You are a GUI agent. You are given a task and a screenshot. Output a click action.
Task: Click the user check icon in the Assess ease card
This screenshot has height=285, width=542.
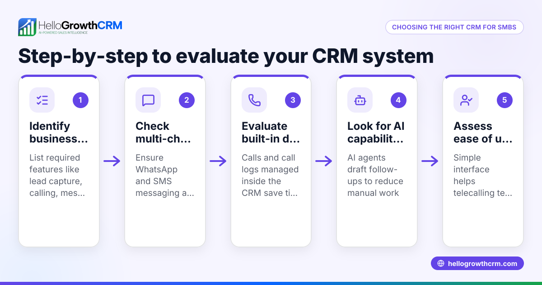[x=466, y=100]
